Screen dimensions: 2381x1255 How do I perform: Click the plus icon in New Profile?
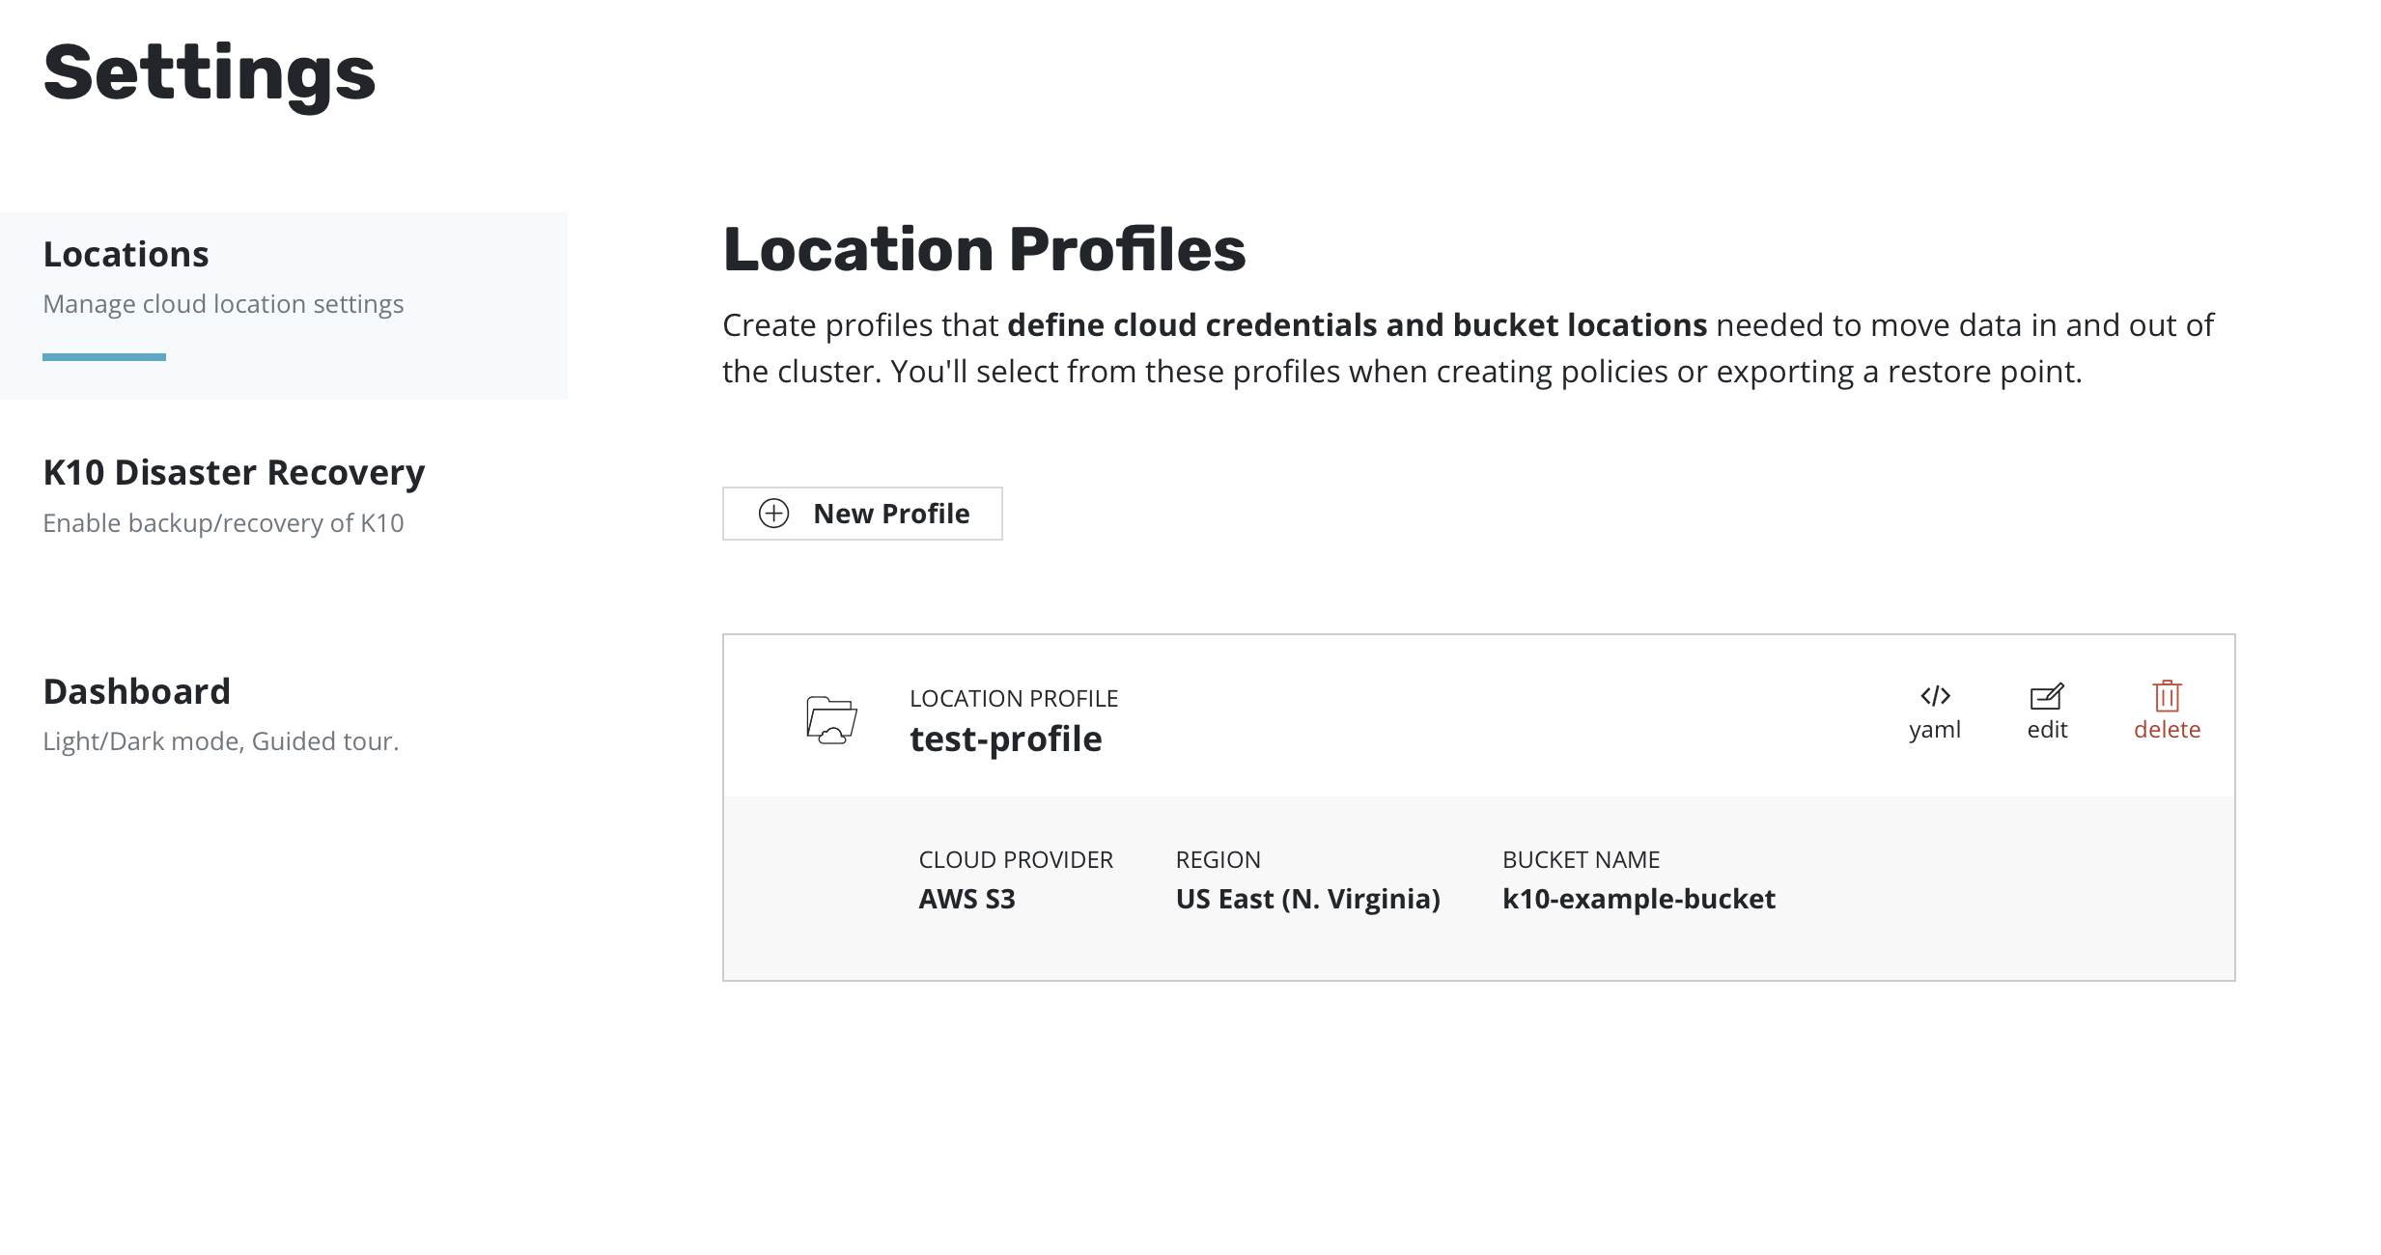[773, 514]
